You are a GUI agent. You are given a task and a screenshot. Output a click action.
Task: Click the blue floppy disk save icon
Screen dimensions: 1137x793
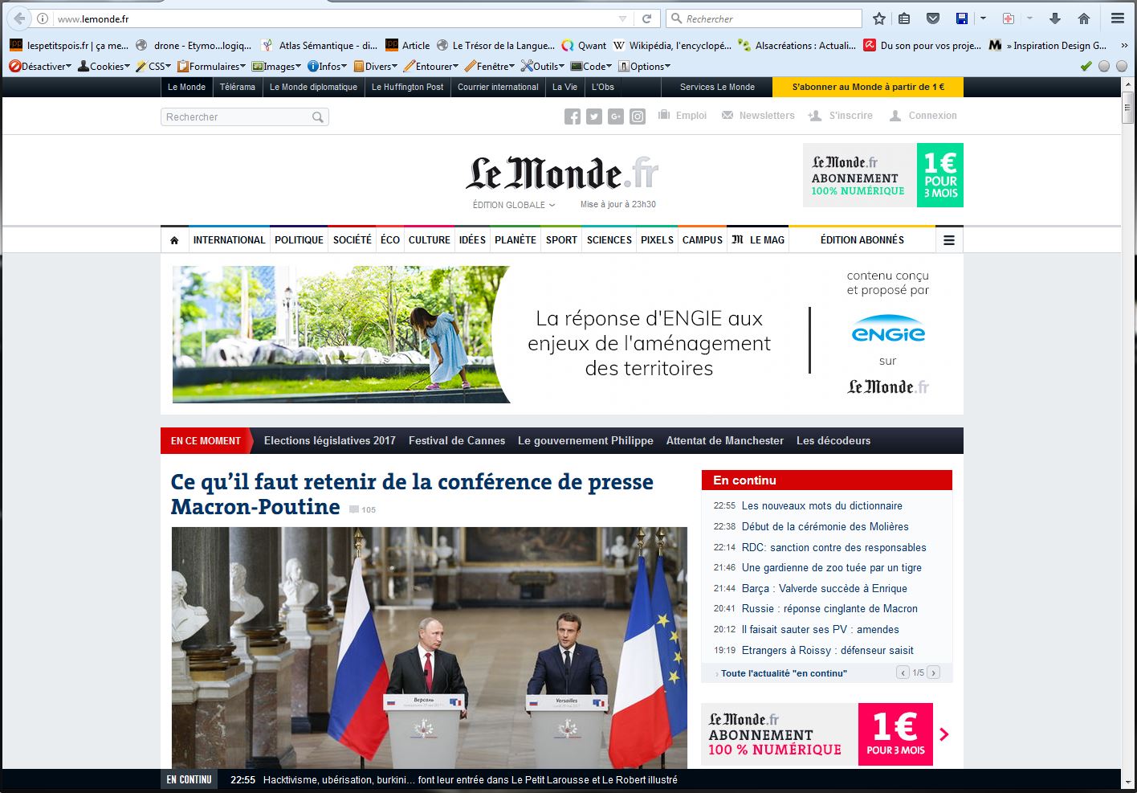click(962, 18)
